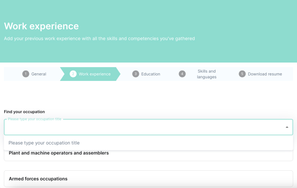Click the Work experience page heading
Image resolution: width=297 pixels, height=188 pixels.
point(41,26)
